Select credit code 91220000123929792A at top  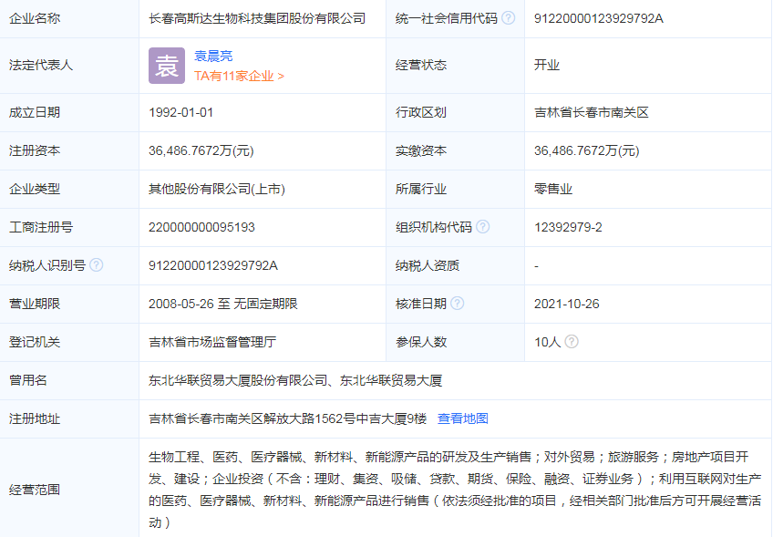pyautogui.click(x=599, y=19)
